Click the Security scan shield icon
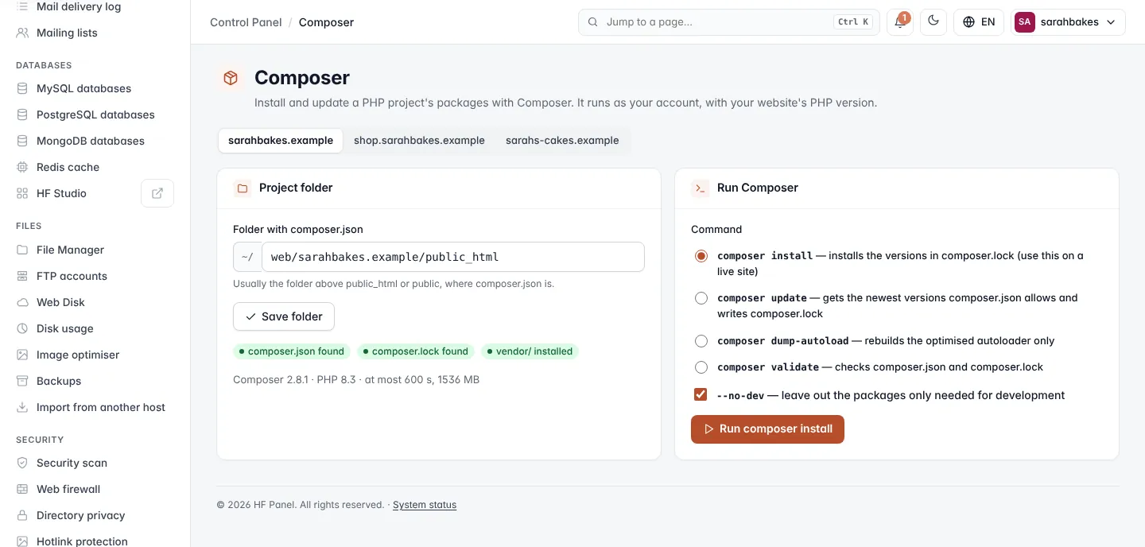The height and width of the screenshot is (547, 1145). point(22,463)
